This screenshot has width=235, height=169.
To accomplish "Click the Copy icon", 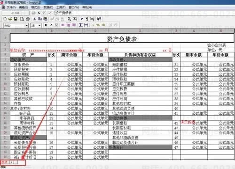I will (x=40, y=19).
